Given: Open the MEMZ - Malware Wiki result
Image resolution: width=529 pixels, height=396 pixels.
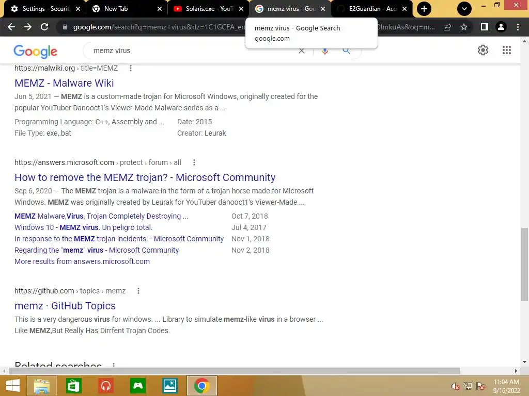Looking at the screenshot, I should pyautogui.click(x=64, y=83).
